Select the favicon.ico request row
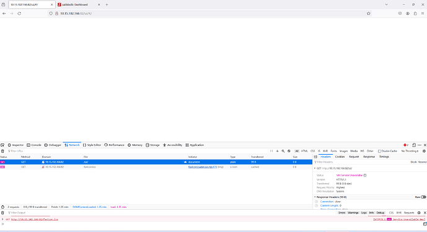This screenshot has width=427, height=232. click(156, 167)
